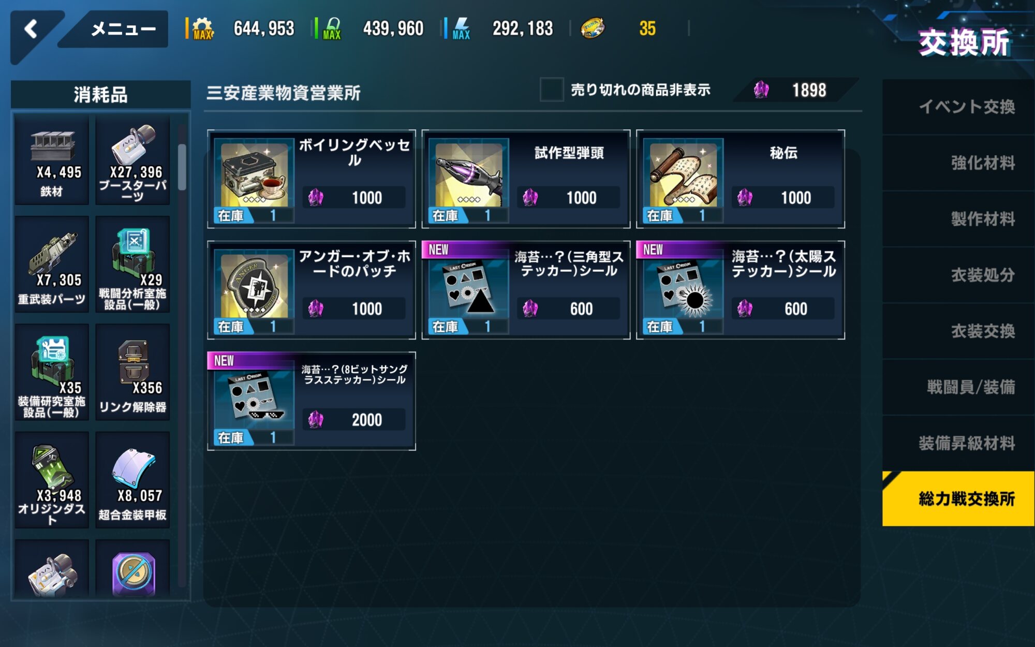Toggle 売り切れの商品非表示 checkbox
Viewport: 1035px width, 647px height.
(552, 90)
